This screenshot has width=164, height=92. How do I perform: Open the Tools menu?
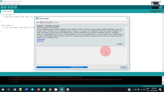click(x=14, y=4)
